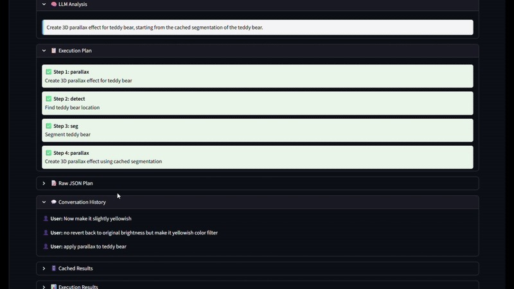514x289 pixels.
Task: Click user avatar beside 'no revert back to original'
Action: [46, 232]
